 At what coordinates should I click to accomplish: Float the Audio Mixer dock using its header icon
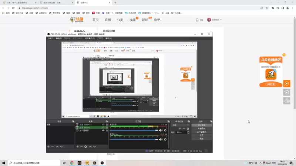(x=168, y=121)
